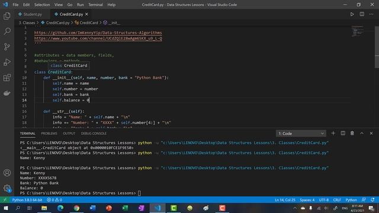Screen dimensions: 379x213
Task: Show hidden system tray icons
Action: click(295, 208)
